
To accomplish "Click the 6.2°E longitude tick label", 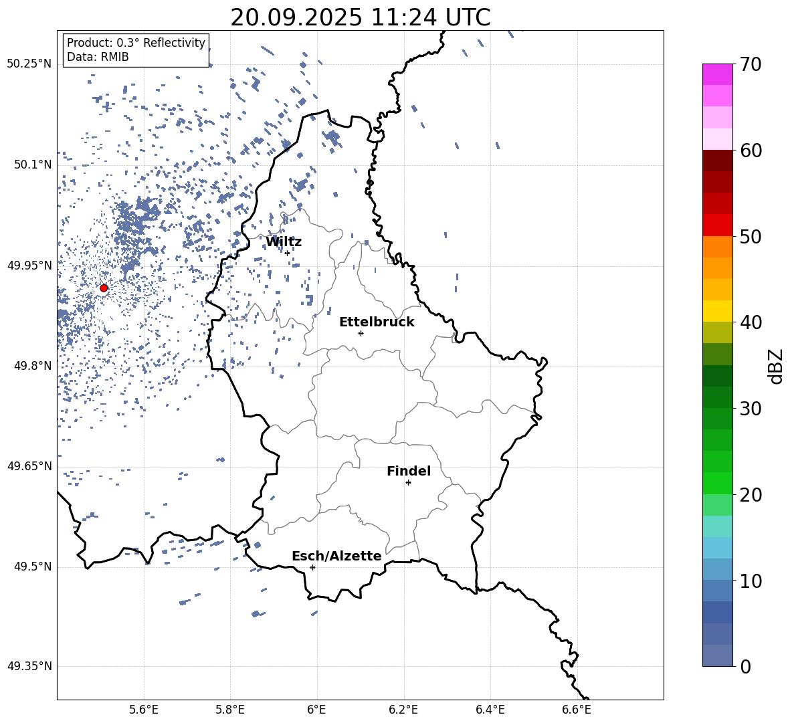I will pos(404,709).
